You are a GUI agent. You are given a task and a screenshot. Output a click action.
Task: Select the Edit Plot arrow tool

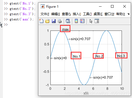coord(91,21)
